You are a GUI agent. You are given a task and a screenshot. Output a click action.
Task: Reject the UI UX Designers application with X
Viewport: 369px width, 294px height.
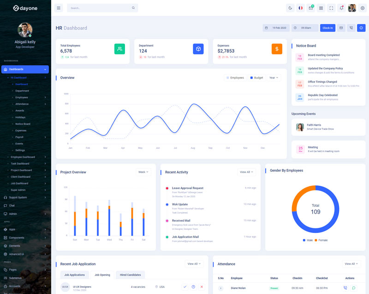pos(202,287)
